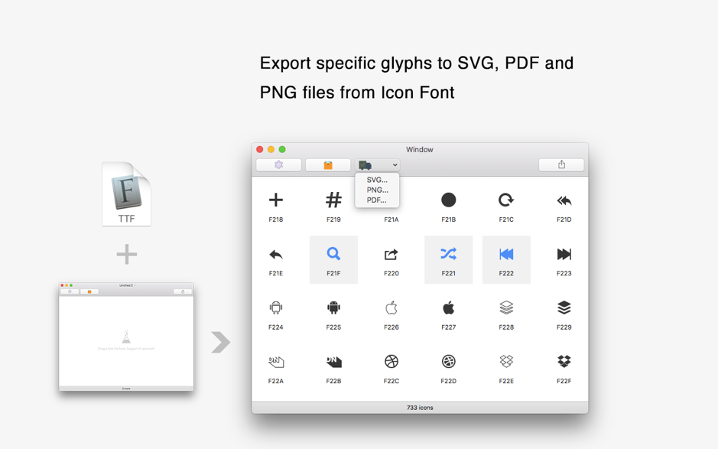
Task: Click the Dropbox glyph F22F
Action: [564, 363]
